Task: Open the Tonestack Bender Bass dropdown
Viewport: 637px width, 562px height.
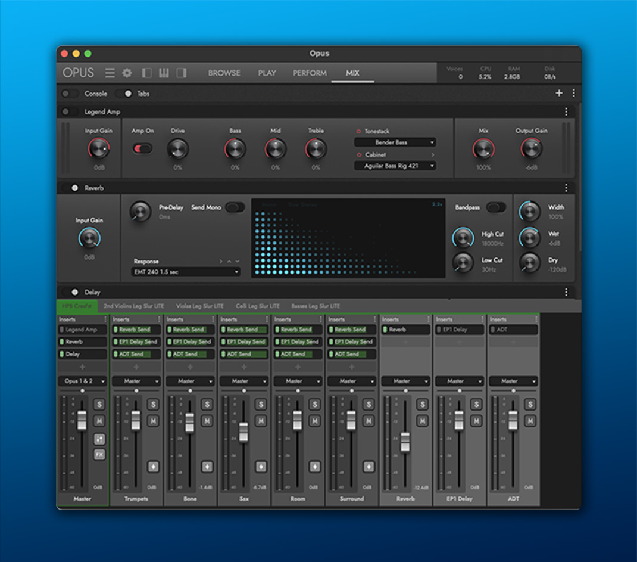Action: click(395, 142)
